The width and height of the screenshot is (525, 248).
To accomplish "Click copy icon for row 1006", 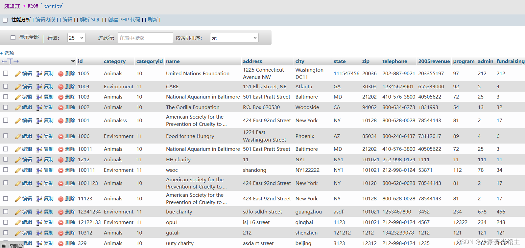I will tap(39, 137).
